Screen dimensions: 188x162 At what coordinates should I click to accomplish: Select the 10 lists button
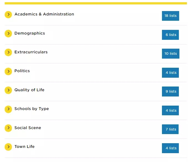click(x=171, y=54)
